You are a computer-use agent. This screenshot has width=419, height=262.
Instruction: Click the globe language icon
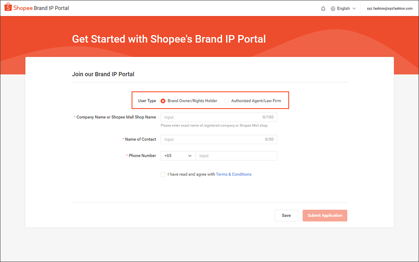(333, 8)
